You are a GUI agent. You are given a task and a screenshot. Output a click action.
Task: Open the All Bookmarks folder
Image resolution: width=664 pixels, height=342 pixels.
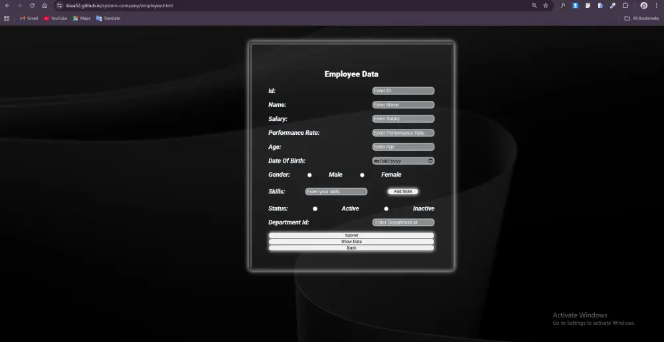641,18
